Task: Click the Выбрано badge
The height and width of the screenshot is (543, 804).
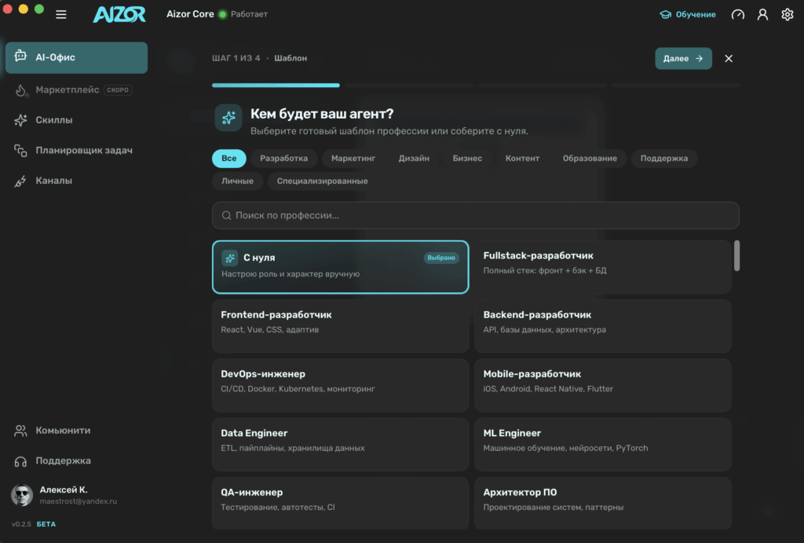Action: pyautogui.click(x=441, y=258)
